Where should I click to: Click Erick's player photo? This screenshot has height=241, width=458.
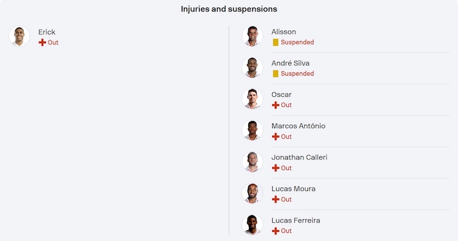[x=19, y=37]
